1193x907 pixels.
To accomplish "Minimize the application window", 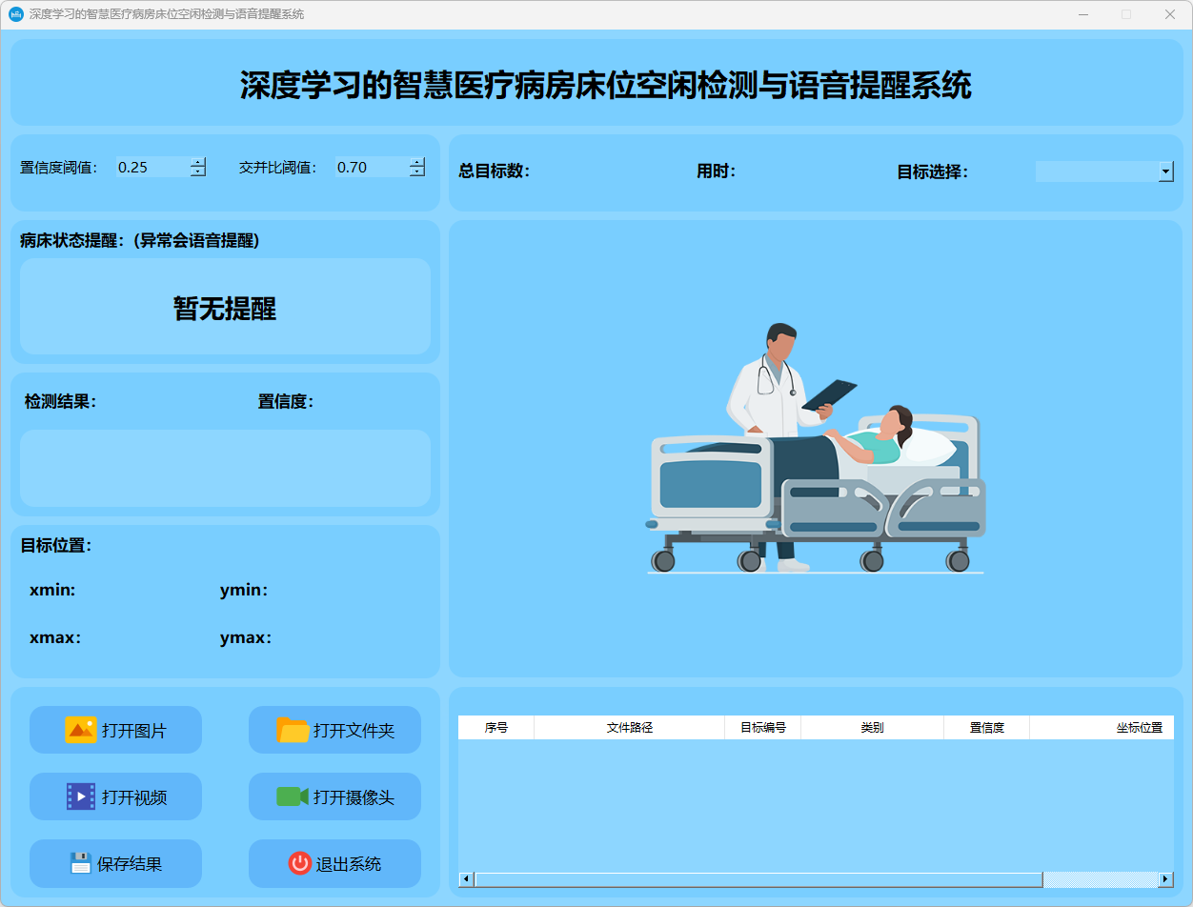I will pos(1082,14).
